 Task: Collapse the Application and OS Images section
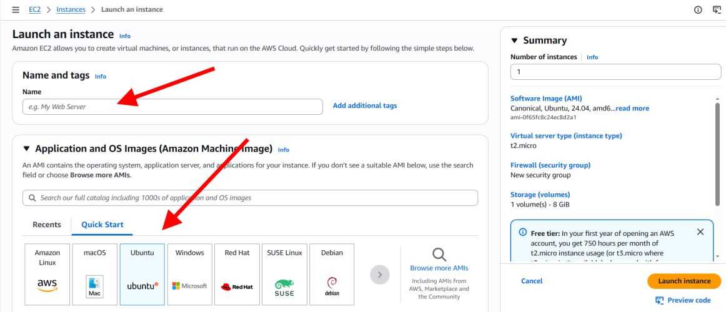26,149
